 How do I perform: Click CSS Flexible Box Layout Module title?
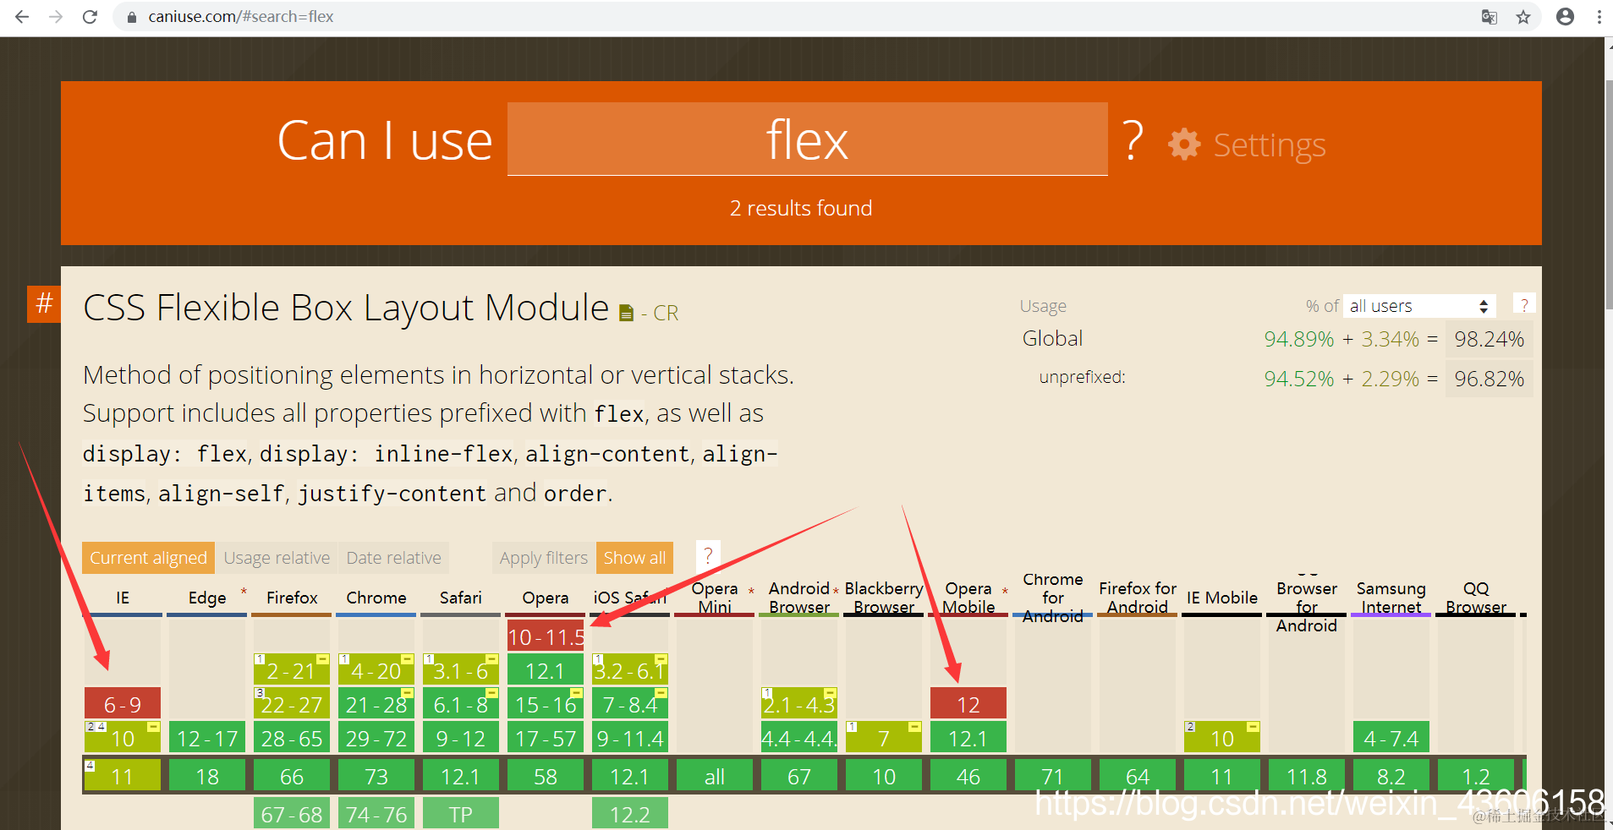pos(346,308)
